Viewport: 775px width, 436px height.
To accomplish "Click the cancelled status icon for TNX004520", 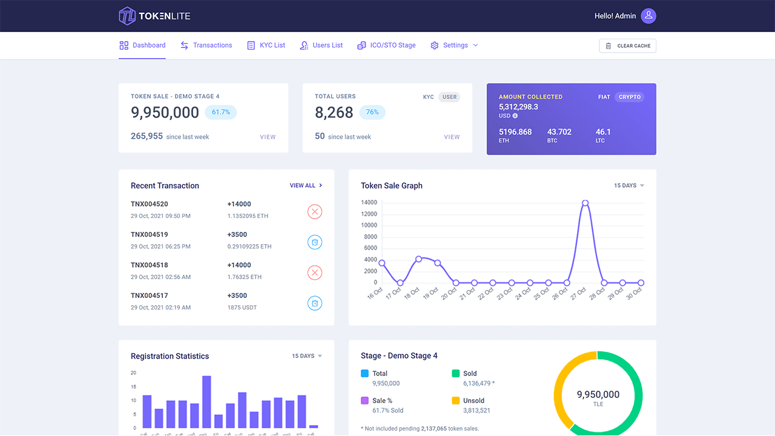I will tap(314, 212).
